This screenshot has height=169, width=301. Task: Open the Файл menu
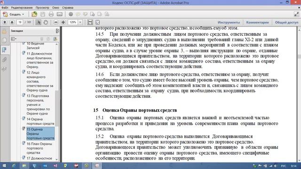pos(5,8)
